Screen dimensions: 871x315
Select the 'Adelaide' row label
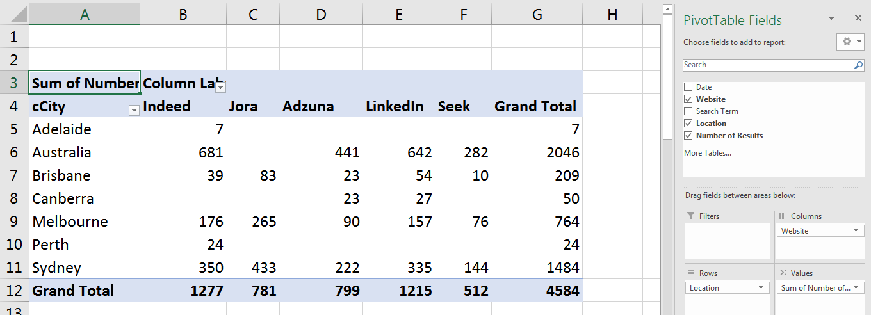[85, 129]
